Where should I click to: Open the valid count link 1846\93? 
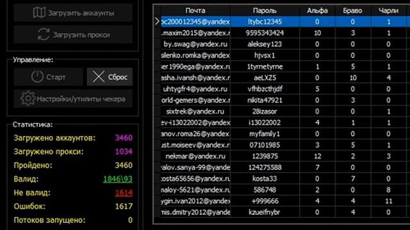coord(118,179)
